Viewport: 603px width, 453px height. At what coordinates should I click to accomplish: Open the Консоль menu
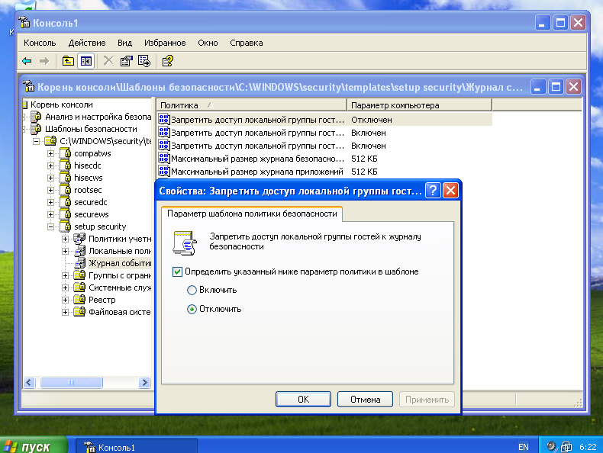click(40, 43)
